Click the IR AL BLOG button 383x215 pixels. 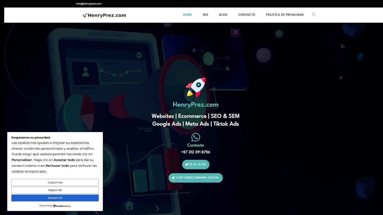196,165
